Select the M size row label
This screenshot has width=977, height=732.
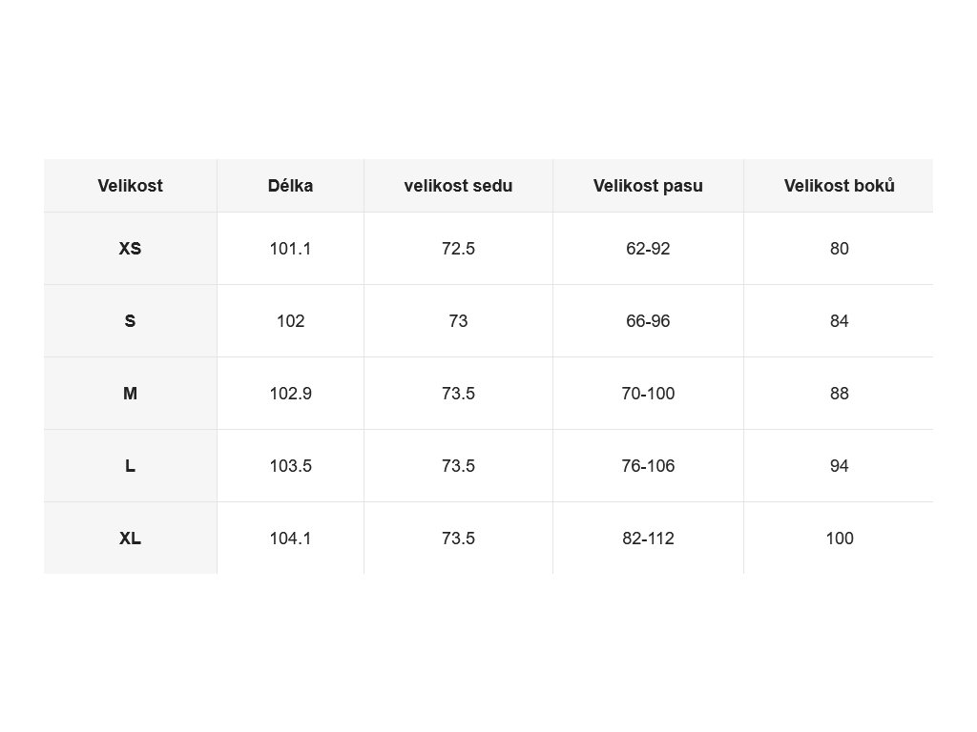130,394
